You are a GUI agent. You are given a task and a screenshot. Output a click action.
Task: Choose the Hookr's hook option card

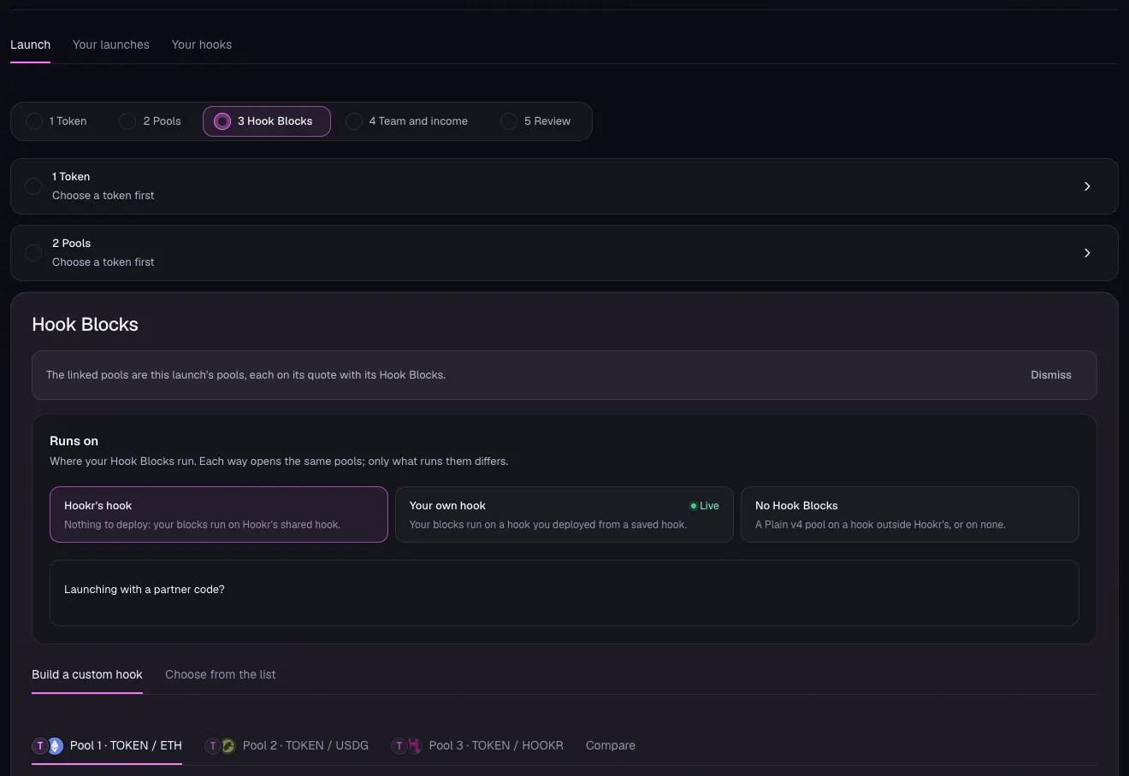219,514
